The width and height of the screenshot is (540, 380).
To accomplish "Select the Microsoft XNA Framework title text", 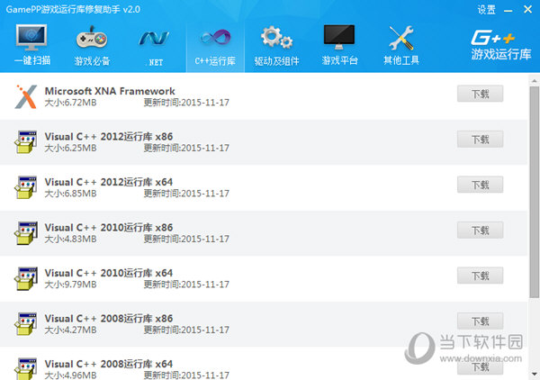I will 110,91.
